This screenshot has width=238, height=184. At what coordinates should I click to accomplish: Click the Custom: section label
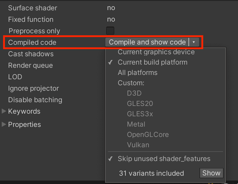pyautogui.click(x=131, y=83)
